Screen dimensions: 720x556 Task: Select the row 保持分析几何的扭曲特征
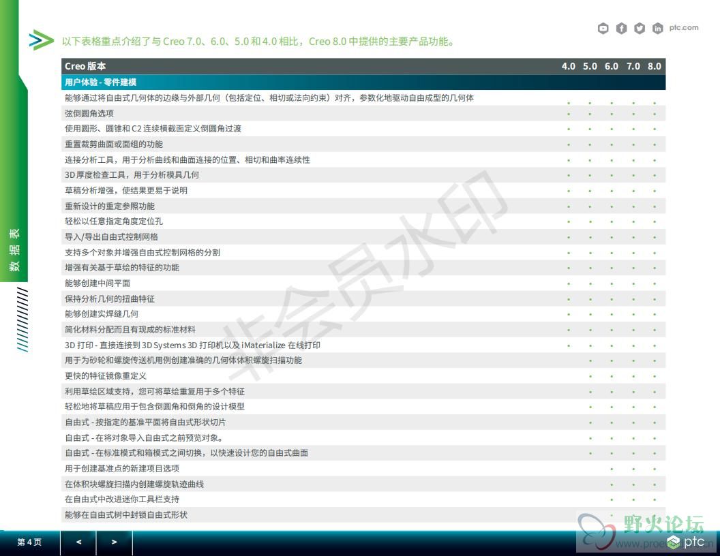[363, 298]
